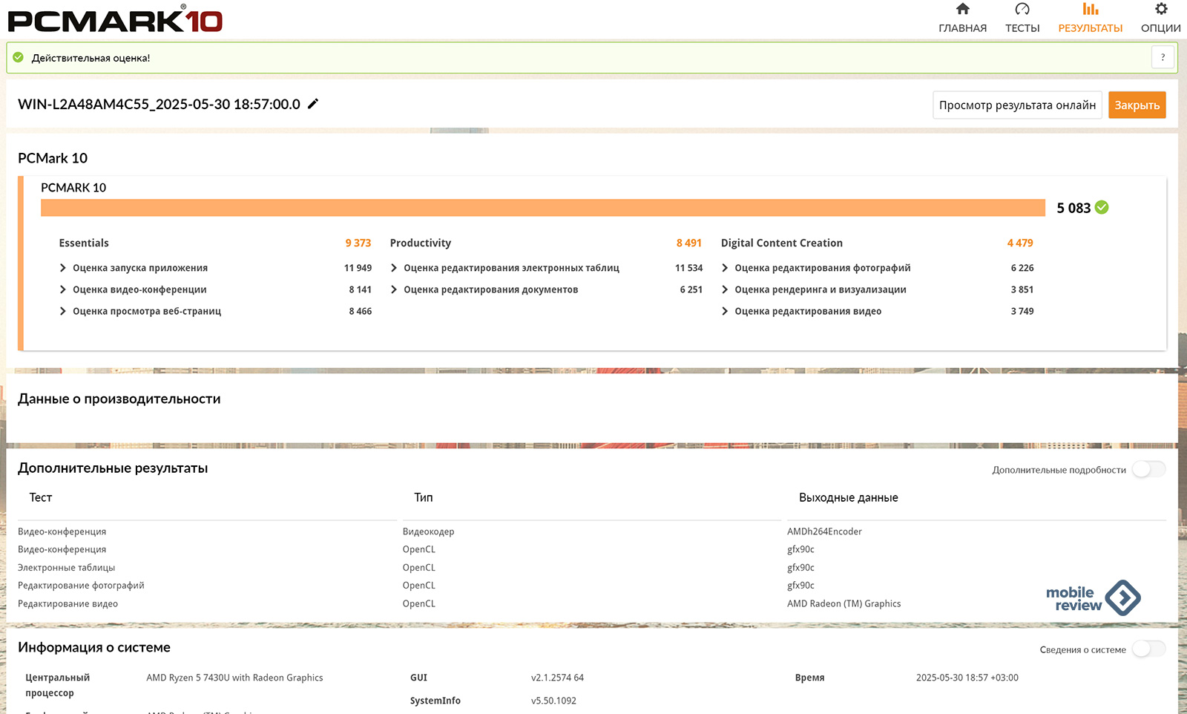The width and height of the screenshot is (1187, 714).
Task: Click the Тест column header
Action: (41, 497)
